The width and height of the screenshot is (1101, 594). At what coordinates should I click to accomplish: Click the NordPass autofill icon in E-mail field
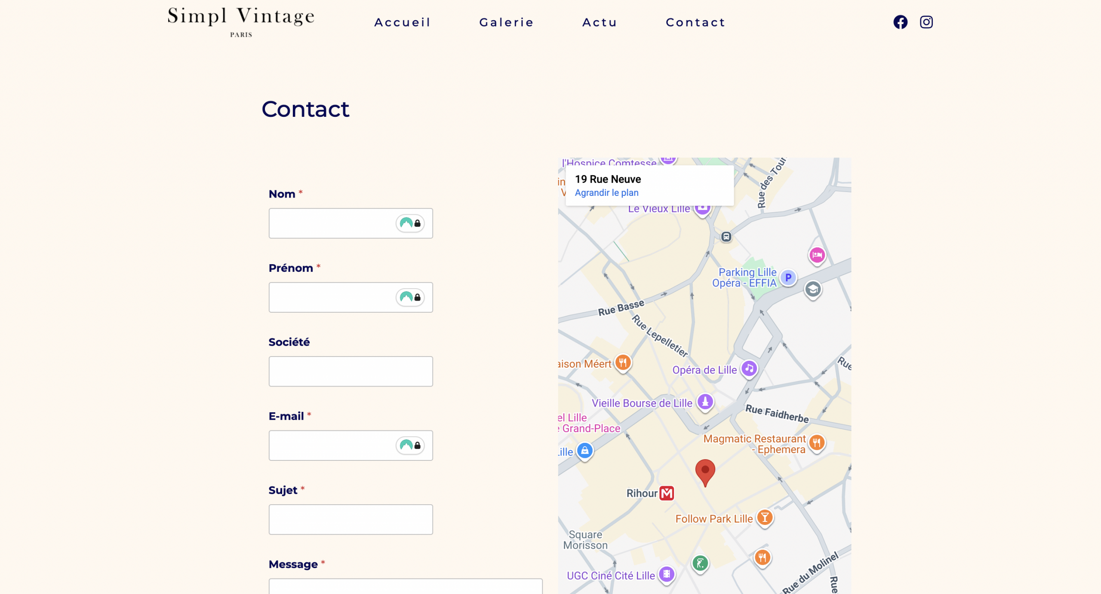[411, 445]
